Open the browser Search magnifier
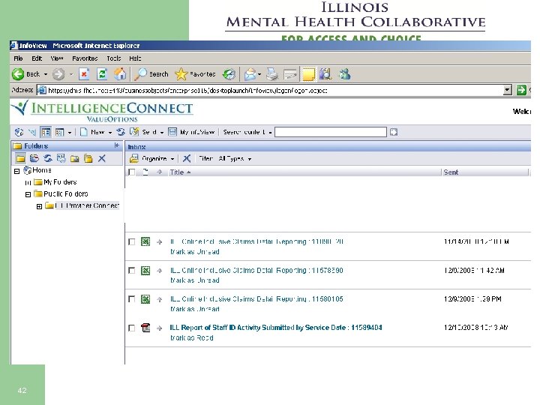 (x=140, y=74)
